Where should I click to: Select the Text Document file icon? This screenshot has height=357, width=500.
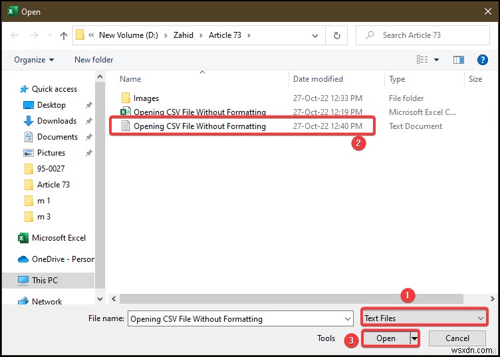point(126,126)
